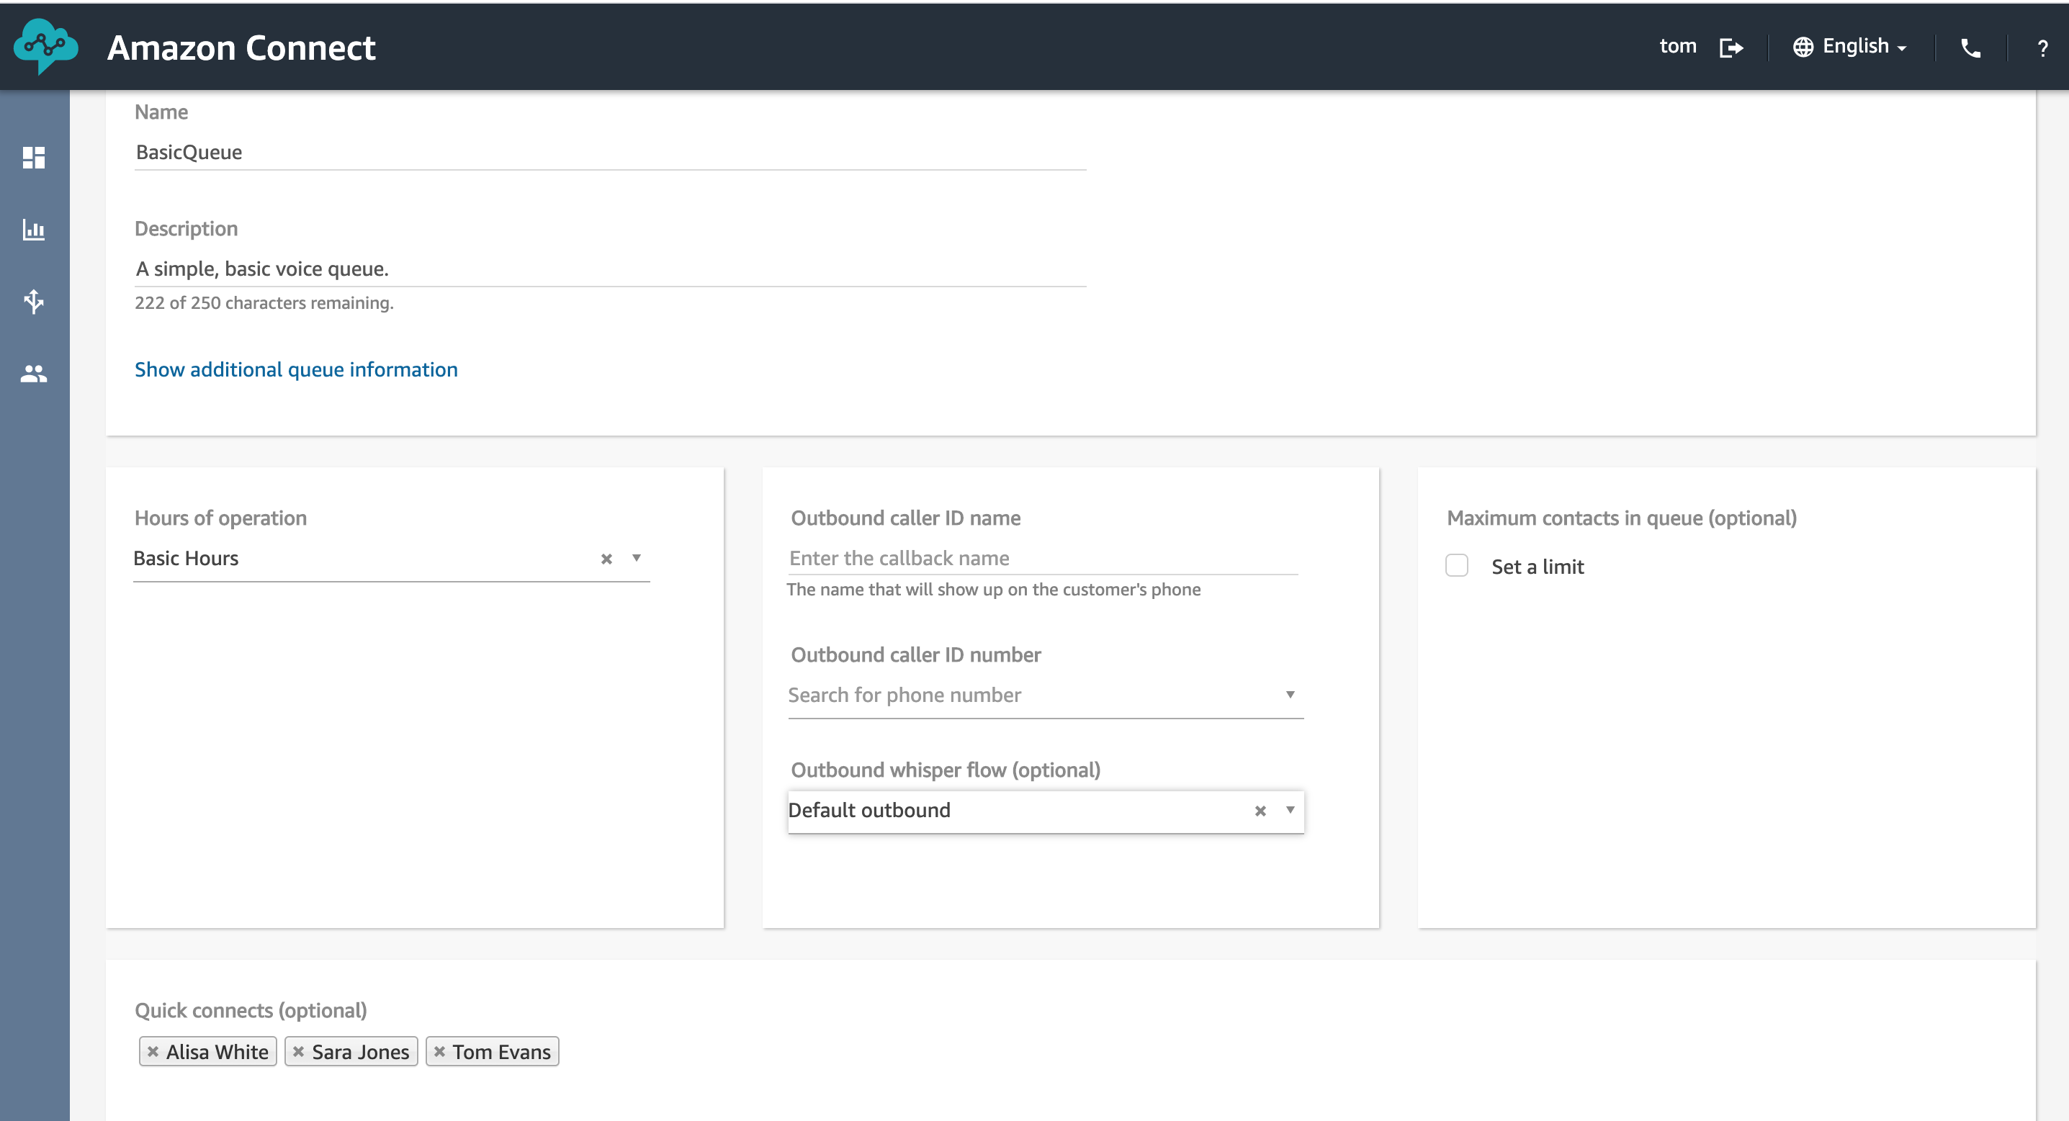2069x1121 pixels.
Task: Clear the Default outbound whisper flow
Action: pyautogui.click(x=1260, y=811)
